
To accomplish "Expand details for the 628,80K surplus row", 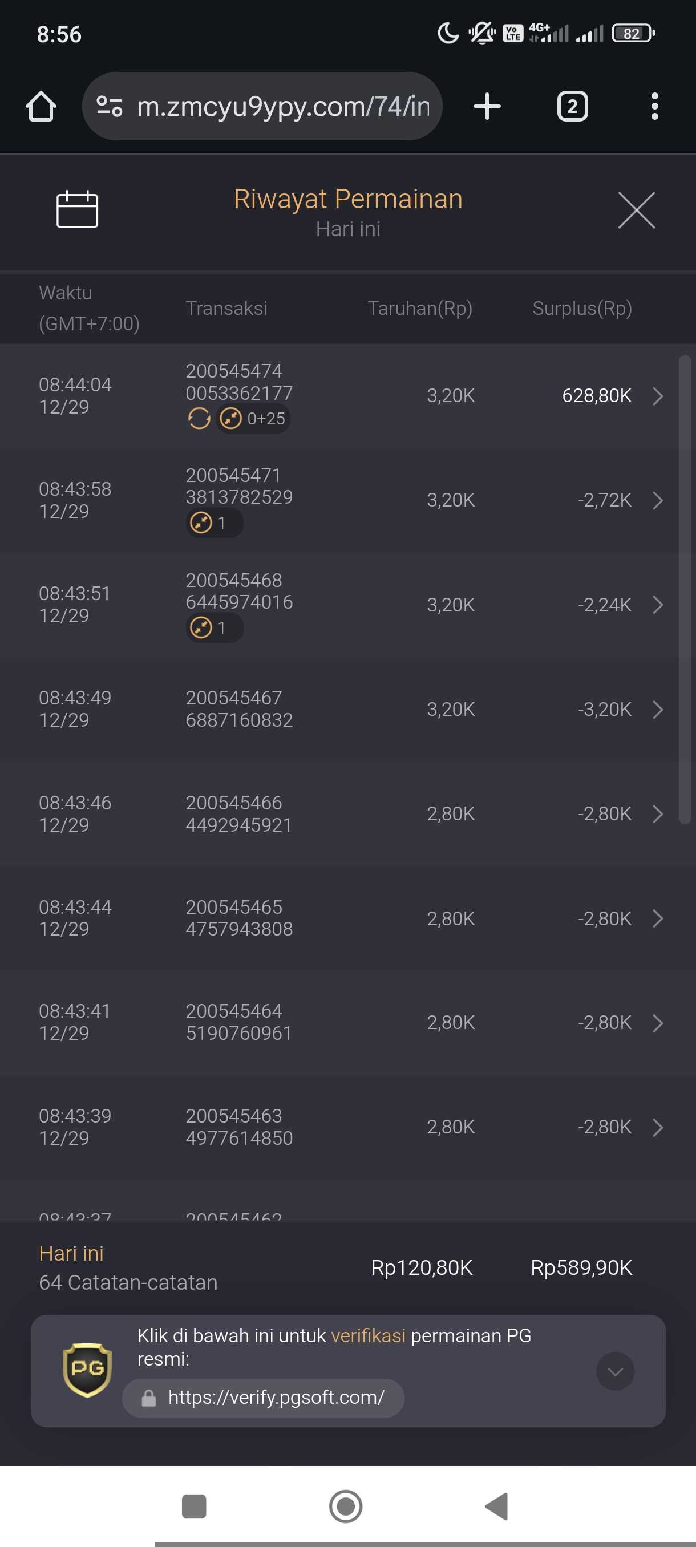I will (658, 396).
